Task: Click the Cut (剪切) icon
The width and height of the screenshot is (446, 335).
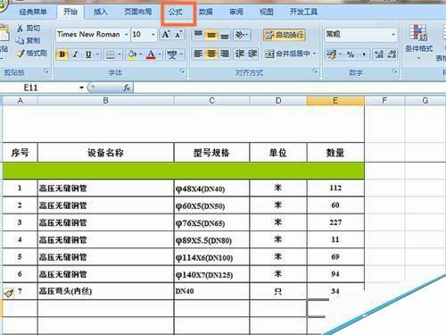Action: point(20,29)
